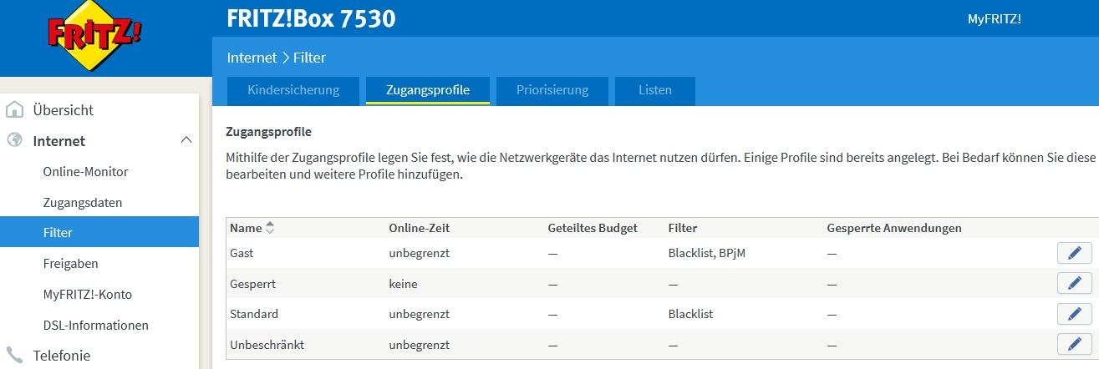Click the Übersicht house icon
Image resolution: width=1099 pixels, height=369 pixels.
(14, 110)
